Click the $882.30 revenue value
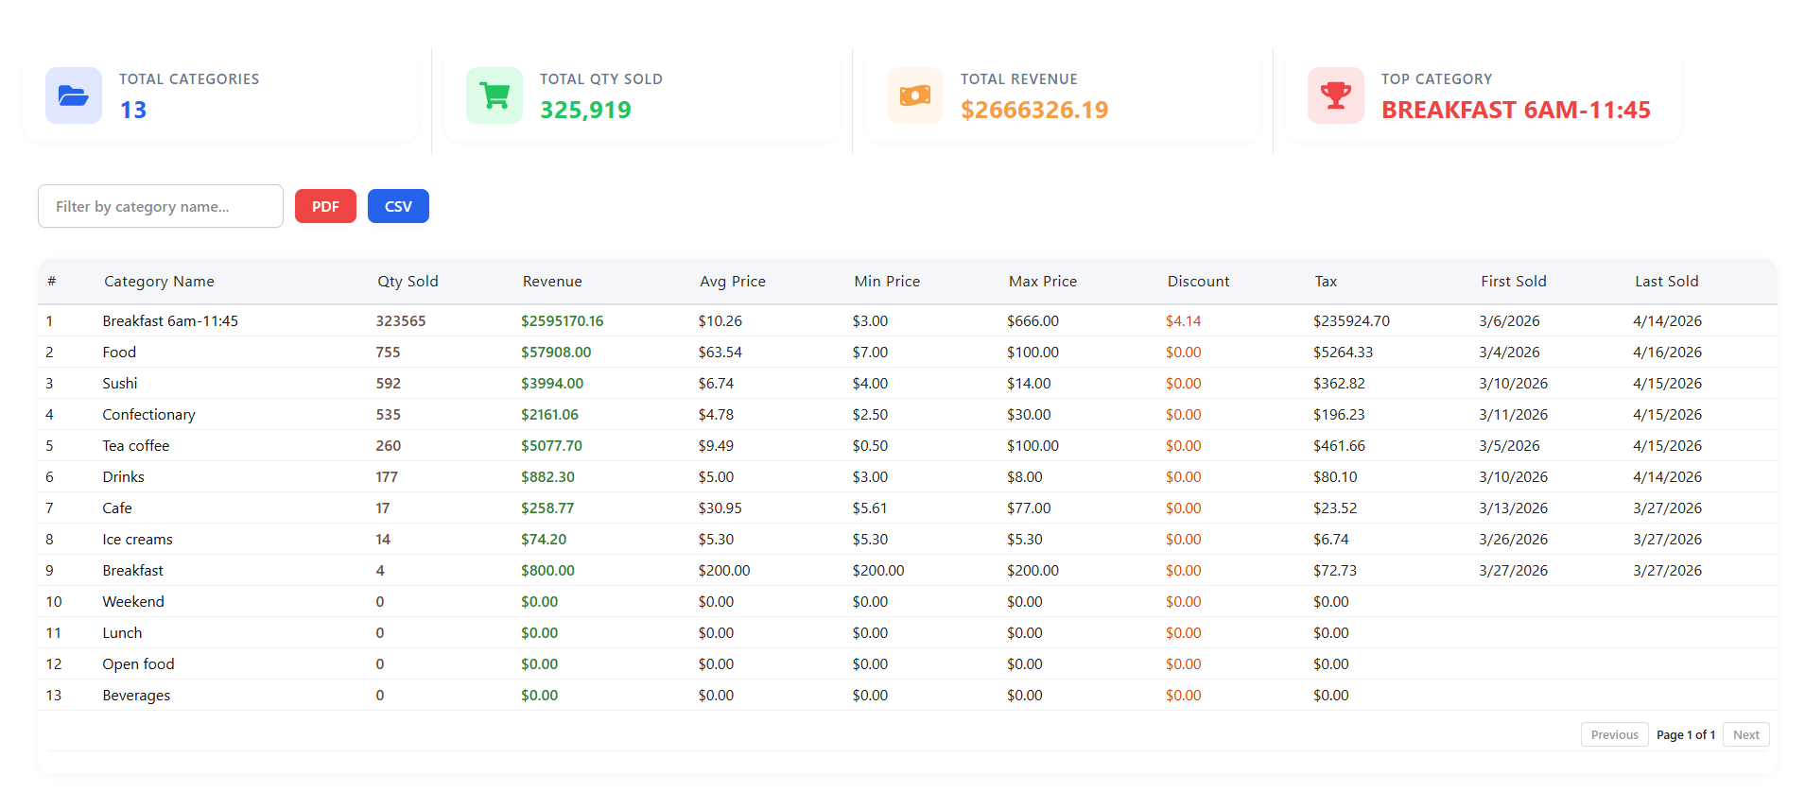 click(x=547, y=476)
